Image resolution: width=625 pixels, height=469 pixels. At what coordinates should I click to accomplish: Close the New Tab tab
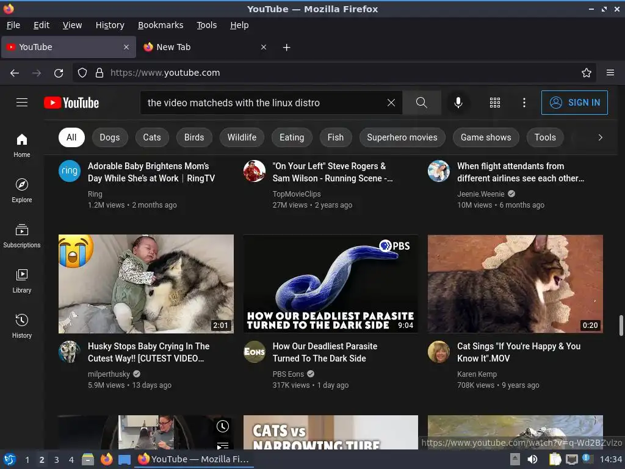[264, 47]
